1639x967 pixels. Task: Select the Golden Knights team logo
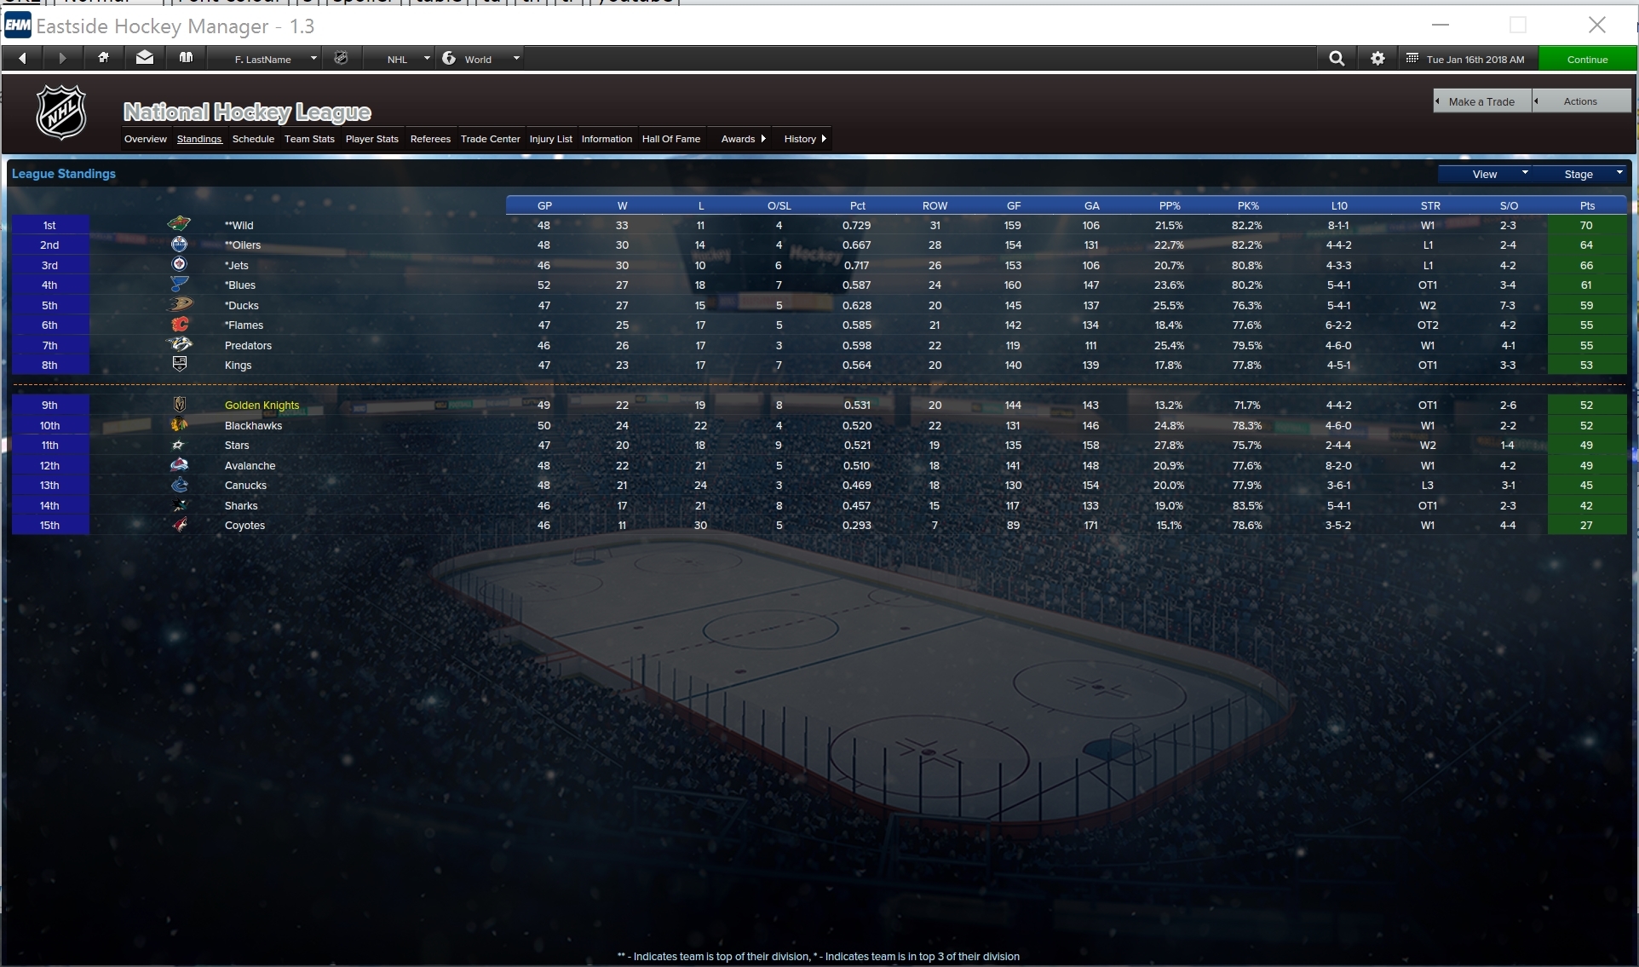[x=179, y=405]
